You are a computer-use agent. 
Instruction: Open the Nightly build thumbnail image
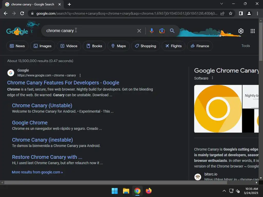pyautogui.click(x=250, y=97)
